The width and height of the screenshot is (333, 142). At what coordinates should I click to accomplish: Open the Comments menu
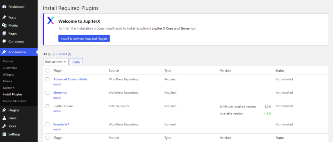16,42
